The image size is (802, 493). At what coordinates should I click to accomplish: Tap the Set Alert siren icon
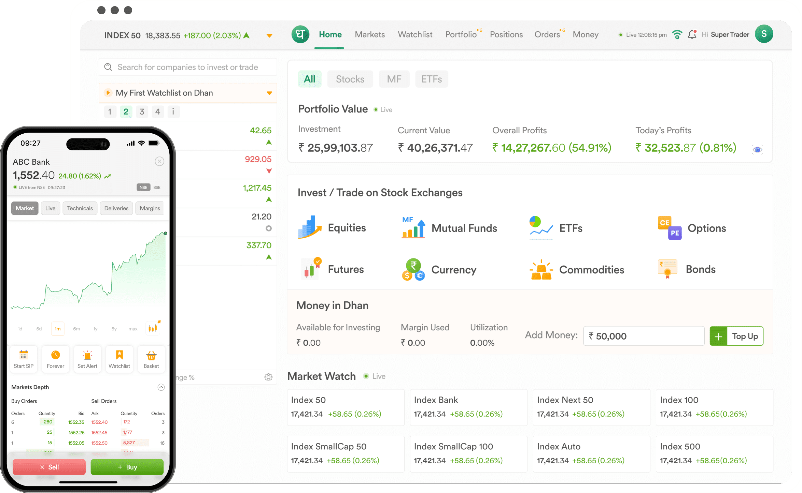[x=87, y=355]
